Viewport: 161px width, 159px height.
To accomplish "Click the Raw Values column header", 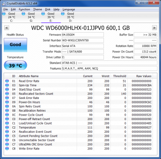I will 140,76.
